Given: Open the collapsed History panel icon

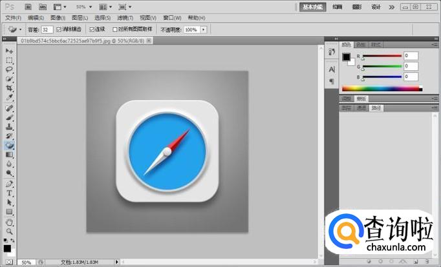Looking at the screenshot, I should tap(332, 52).
